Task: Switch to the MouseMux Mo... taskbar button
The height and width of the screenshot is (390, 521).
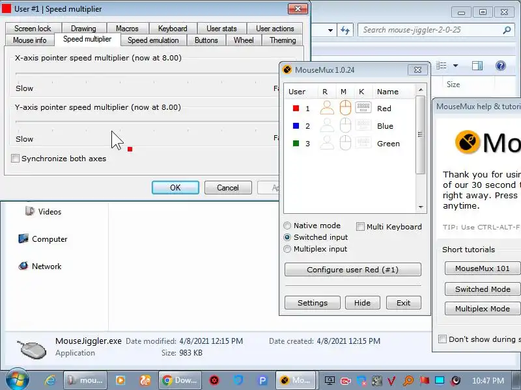Action: click(x=297, y=380)
